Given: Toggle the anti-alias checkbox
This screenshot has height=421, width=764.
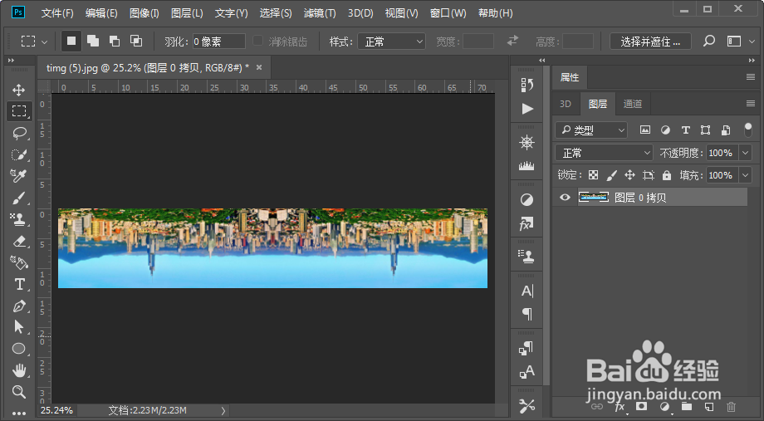Looking at the screenshot, I should tap(257, 41).
